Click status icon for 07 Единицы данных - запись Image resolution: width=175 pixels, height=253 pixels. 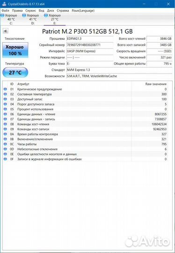pos(5,119)
